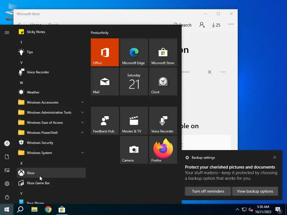This screenshot has height=215, width=287.
Task: Jump to letter X section header
Action: point(21,163)
